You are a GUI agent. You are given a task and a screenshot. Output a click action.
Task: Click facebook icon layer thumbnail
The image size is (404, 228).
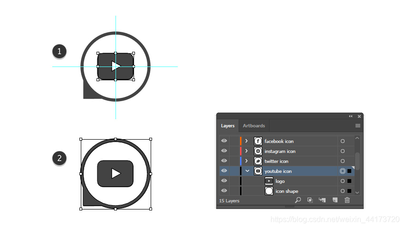tap(258, 141)
